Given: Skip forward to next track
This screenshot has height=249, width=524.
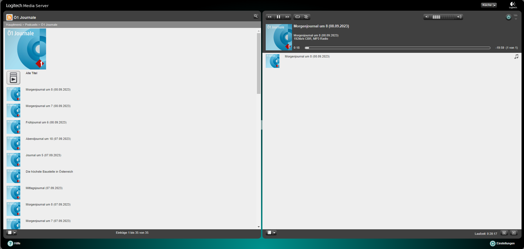Looking at the screenshot, I should [x=287, y=17].
